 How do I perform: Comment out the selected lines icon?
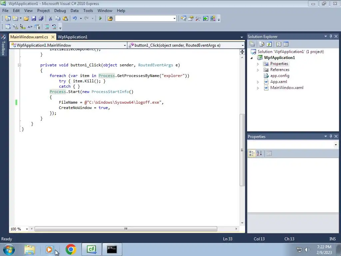click(x=47, y=27)
